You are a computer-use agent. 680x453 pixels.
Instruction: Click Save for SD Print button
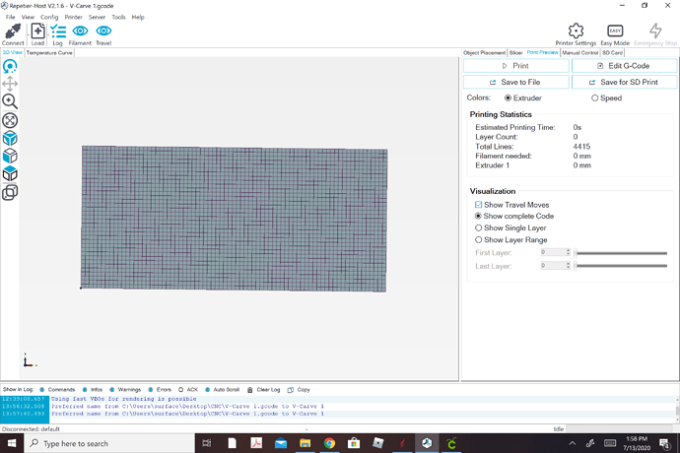624,82
